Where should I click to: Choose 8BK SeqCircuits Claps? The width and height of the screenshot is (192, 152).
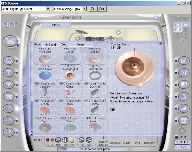click(x=70, y=90)
